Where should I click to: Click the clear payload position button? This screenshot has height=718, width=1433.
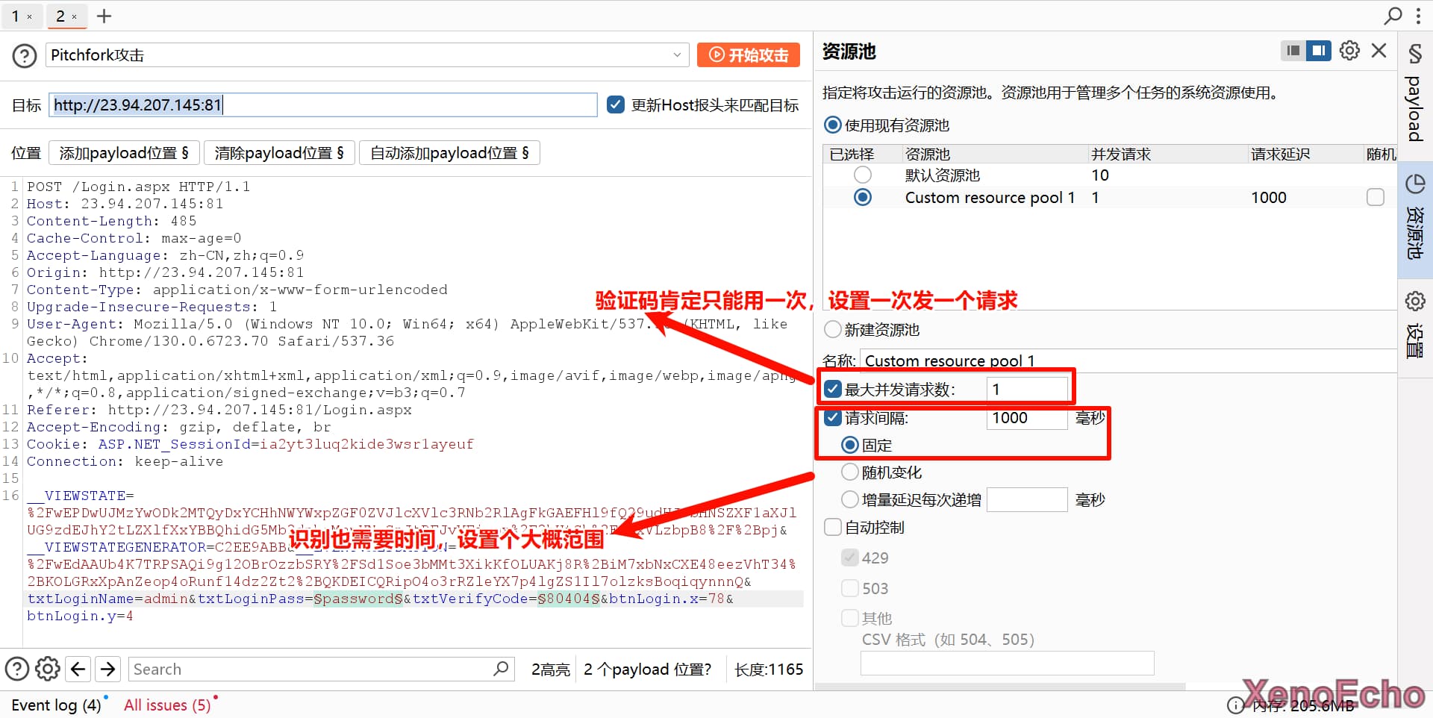(279, 153)
